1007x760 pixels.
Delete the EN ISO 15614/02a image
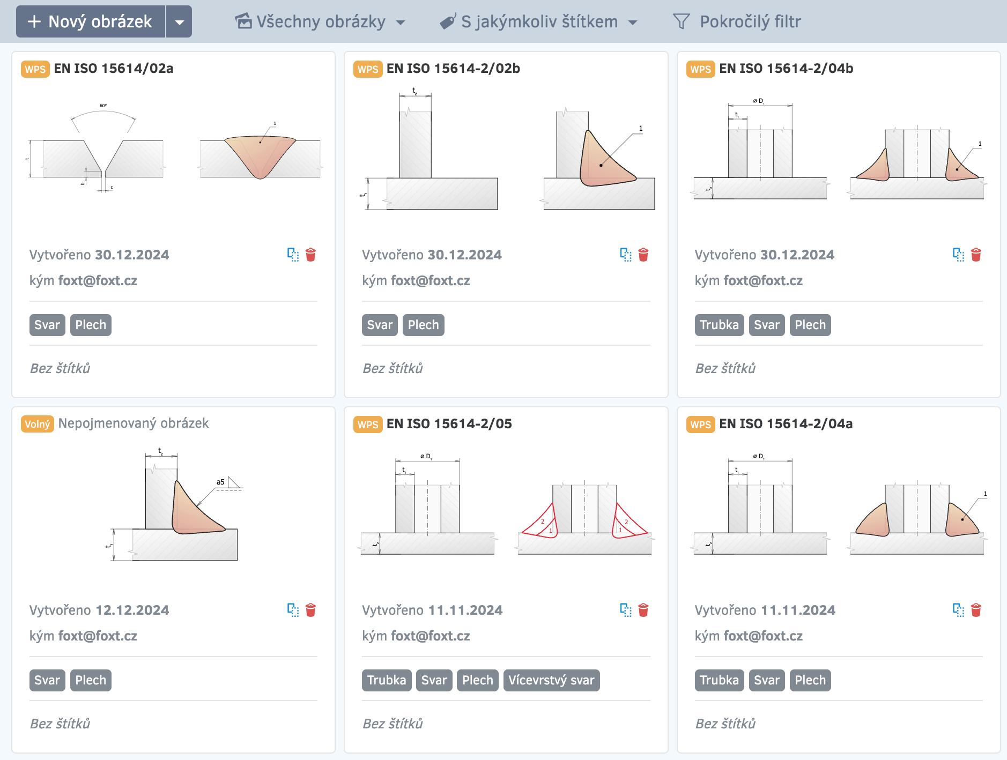(x=310, y=255)
